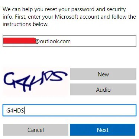This screenshot has width=139, height=139.
Task: Click the 'We can help you reset' paragraph
Action: pyautogui.click(x=69, y=17)
